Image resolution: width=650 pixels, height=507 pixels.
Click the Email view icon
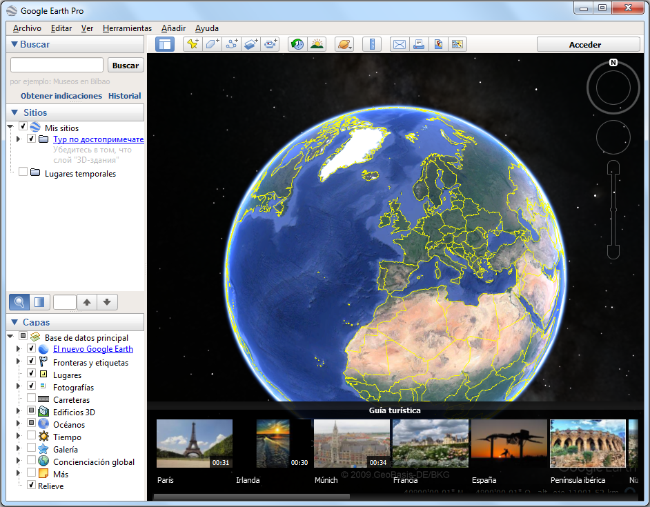[x=399, y=43]
